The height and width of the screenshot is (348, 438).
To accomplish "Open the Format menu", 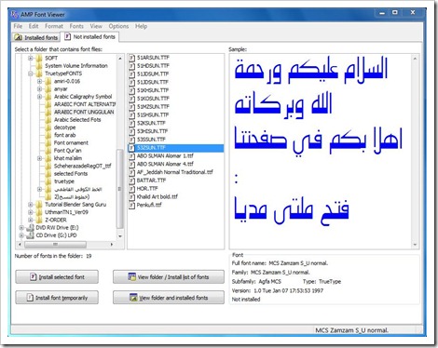I will (x=54, y=26).
